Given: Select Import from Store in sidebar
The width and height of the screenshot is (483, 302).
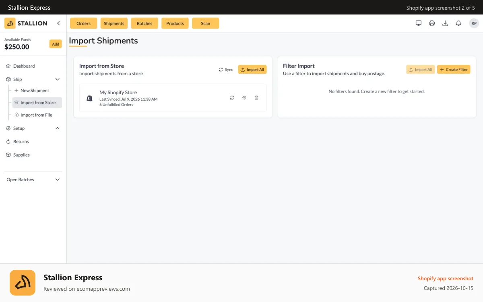Looking at the screenshot, I should [x=37, y=103].
